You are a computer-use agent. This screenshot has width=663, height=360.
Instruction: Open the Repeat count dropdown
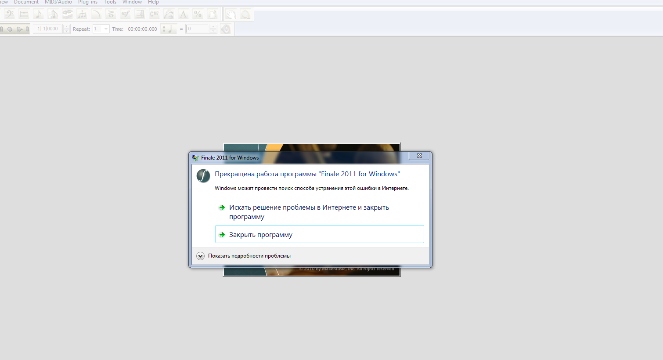[106, 29]
